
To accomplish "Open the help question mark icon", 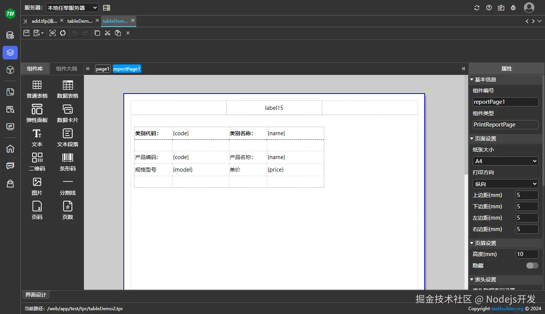I will point(489,8).
